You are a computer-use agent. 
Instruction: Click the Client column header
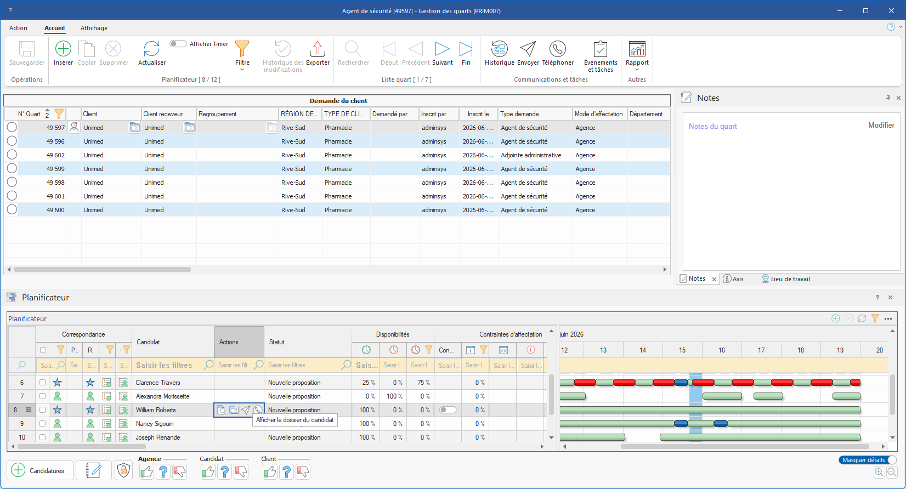click(x=111, y=114)
